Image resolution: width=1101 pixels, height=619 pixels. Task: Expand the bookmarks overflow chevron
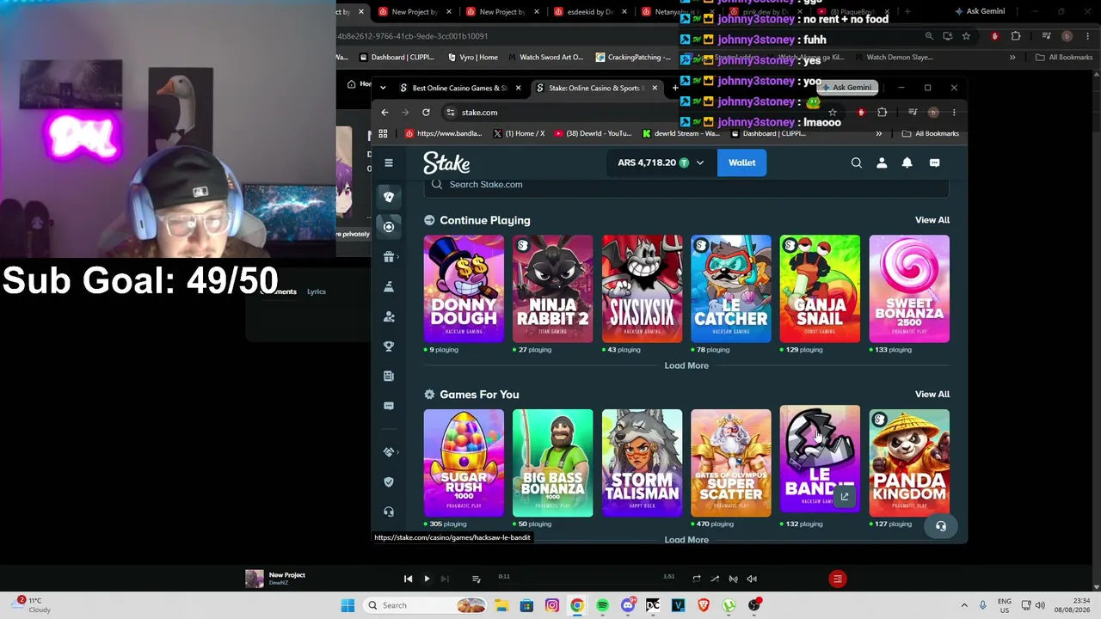pyautogui.click(x=878, y=133)
